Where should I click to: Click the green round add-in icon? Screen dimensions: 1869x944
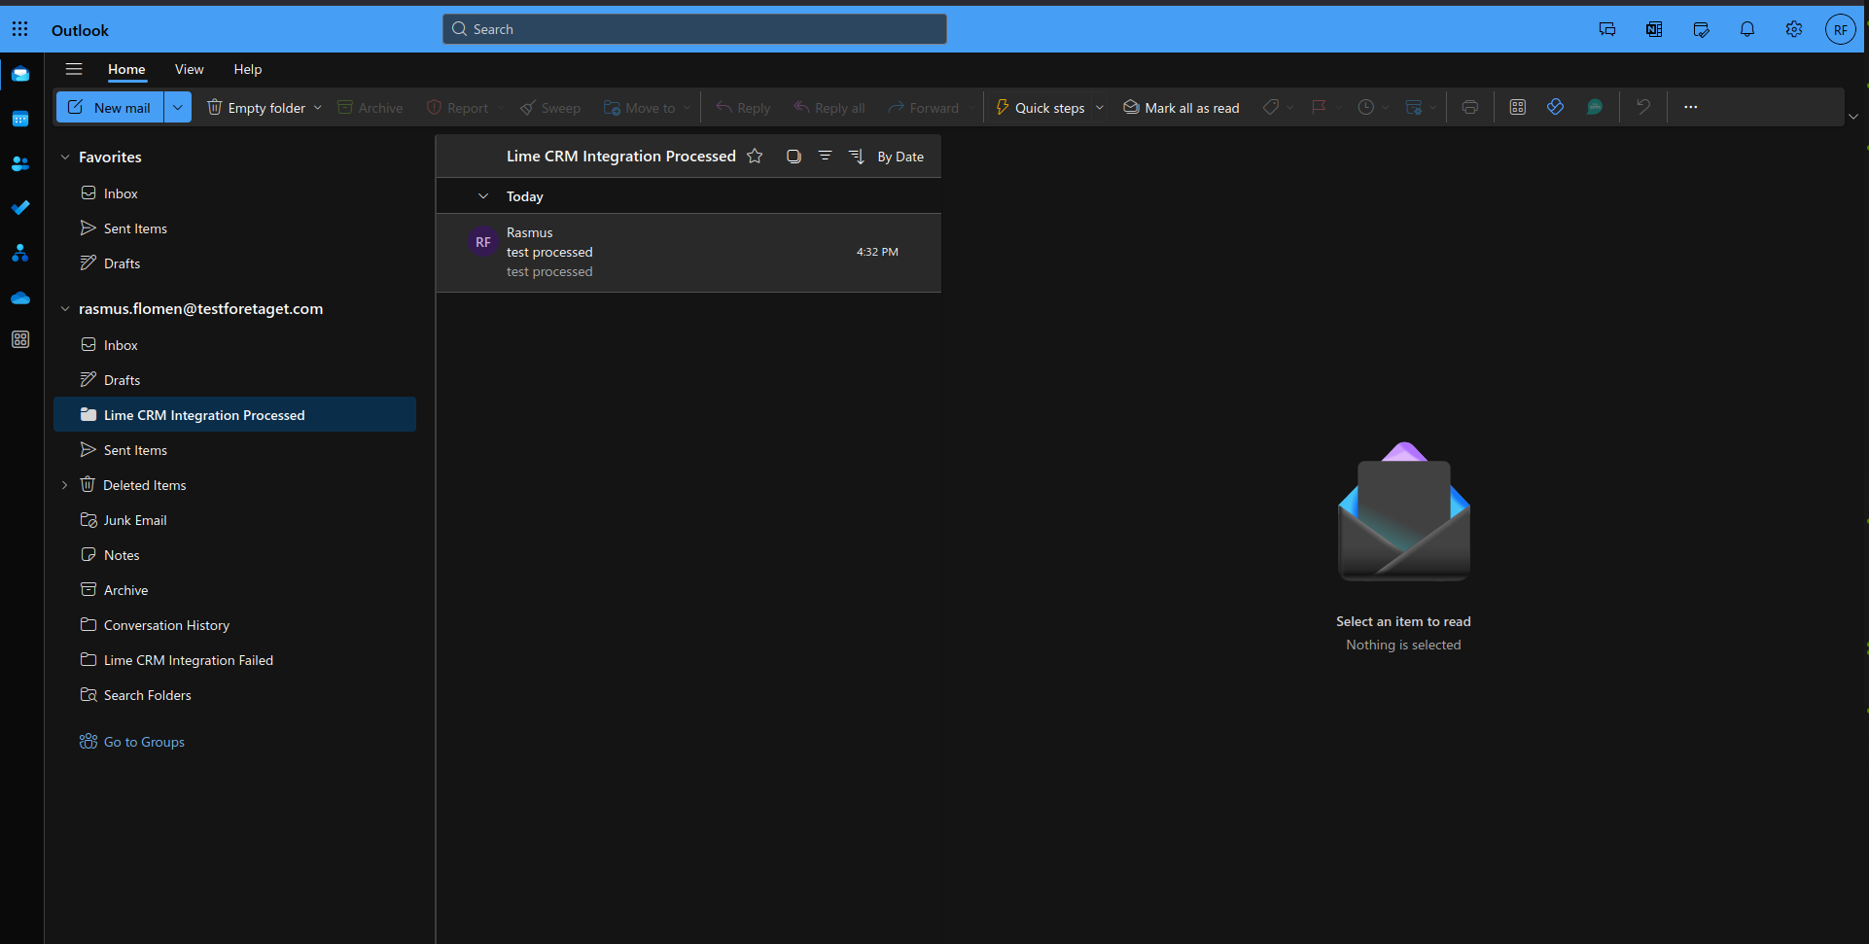[x=1595, y=107]
